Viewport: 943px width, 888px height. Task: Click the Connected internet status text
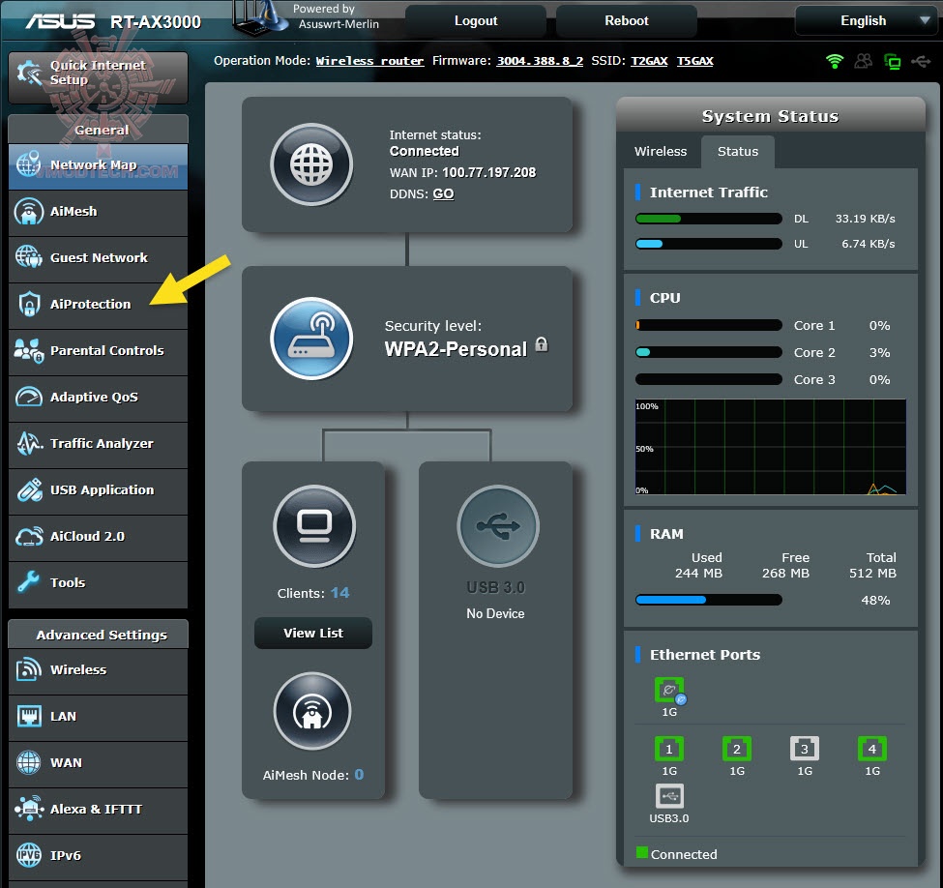point(424,151)
